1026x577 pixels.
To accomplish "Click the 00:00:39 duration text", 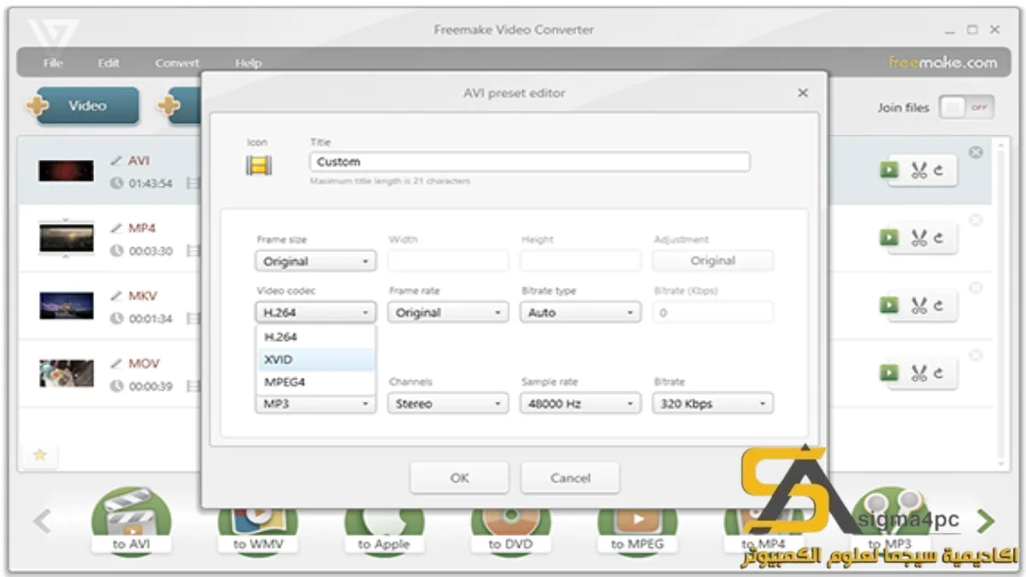I will click(150, 386).
